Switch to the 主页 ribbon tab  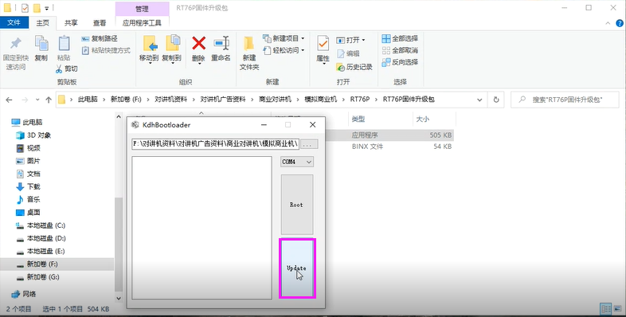[43, 23]
